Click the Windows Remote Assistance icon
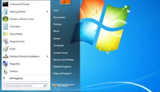This screenshot has height=92, width=160. pos(5,56)
